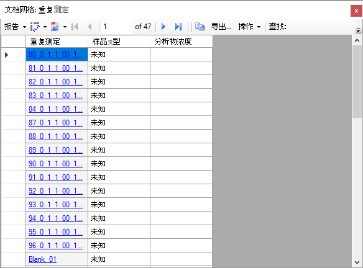The image size is (363, 268).
Task: Open toolbar overflow options arrow
Action: click(358, 30)
